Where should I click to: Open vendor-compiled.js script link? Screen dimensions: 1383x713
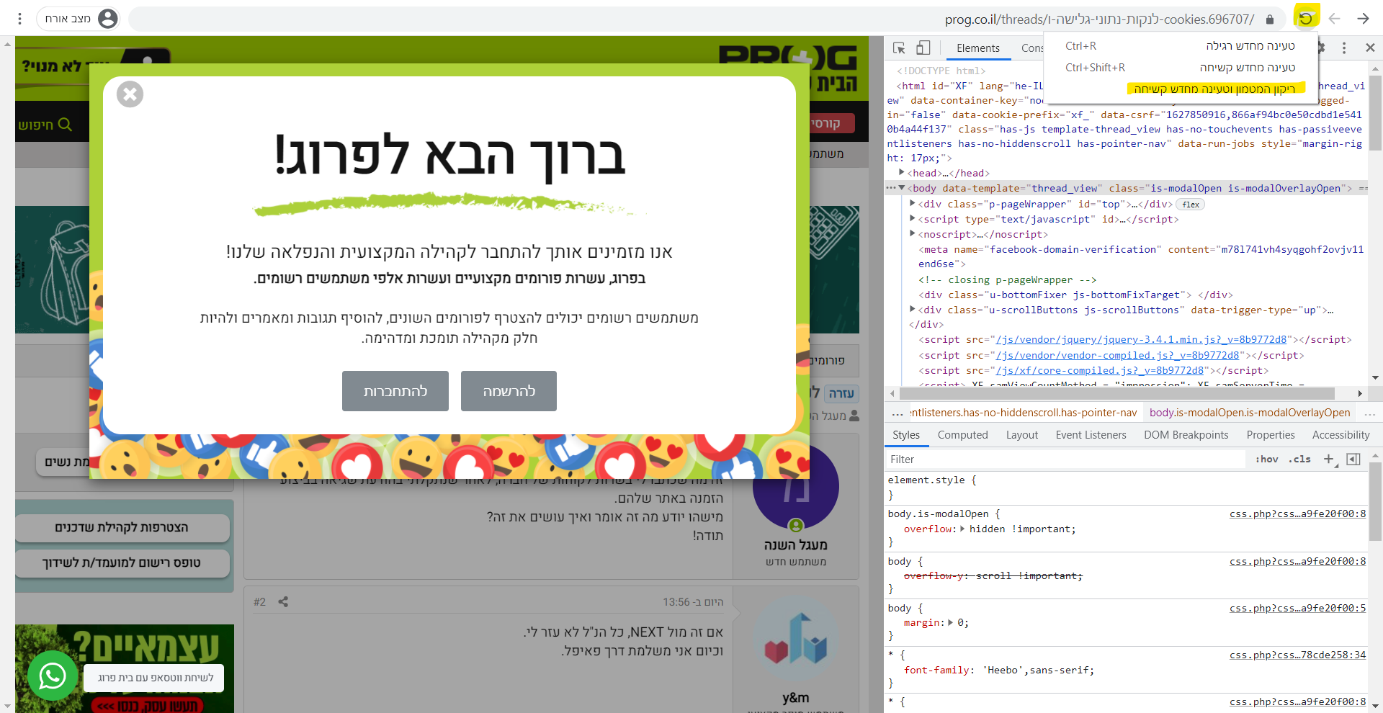tap(1117, 356)
